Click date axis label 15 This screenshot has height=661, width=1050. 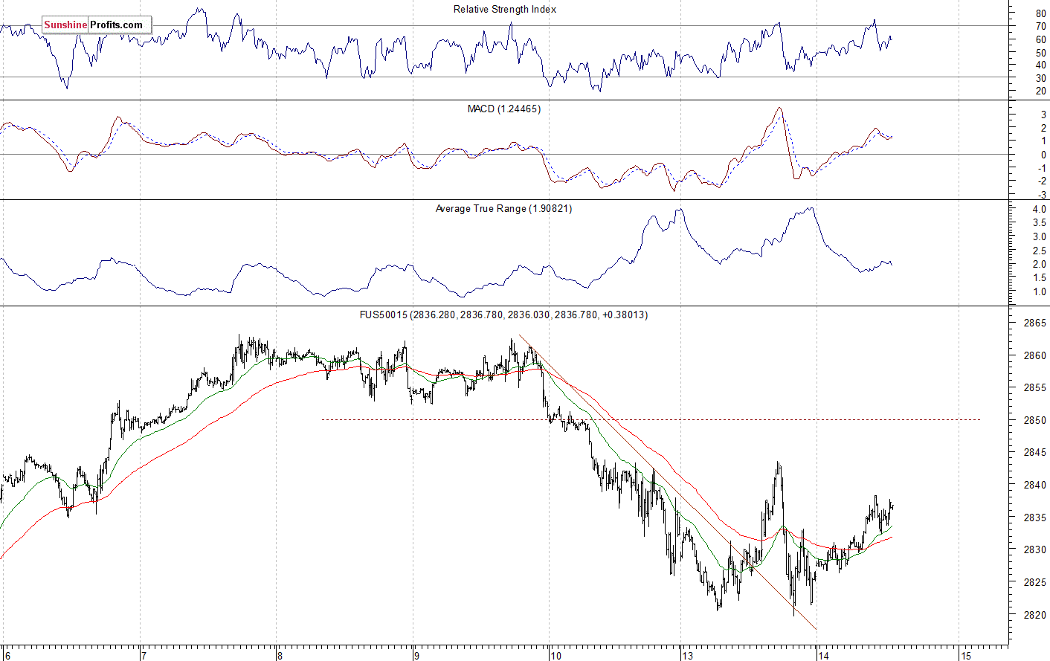pyautogui.click(x=966, y=656)
